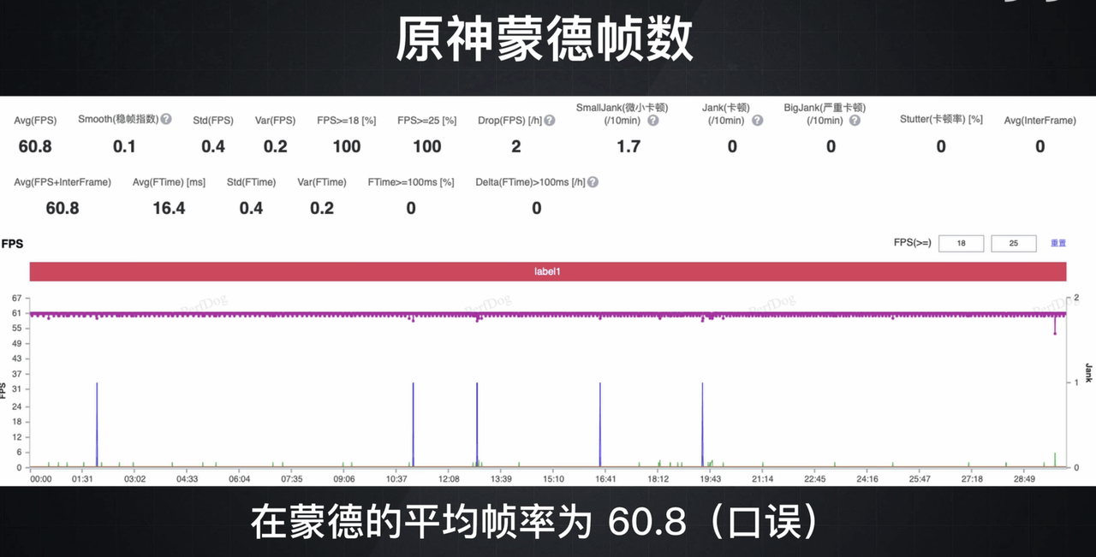Click the 0 value under Stutter(卡顿率)
Screen dimensions: 1096x557
tap(941, 146)
